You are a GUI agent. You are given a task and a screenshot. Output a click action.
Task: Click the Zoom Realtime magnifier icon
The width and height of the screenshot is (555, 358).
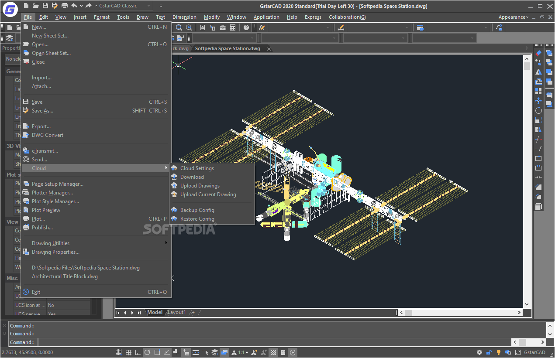point(179,27)
